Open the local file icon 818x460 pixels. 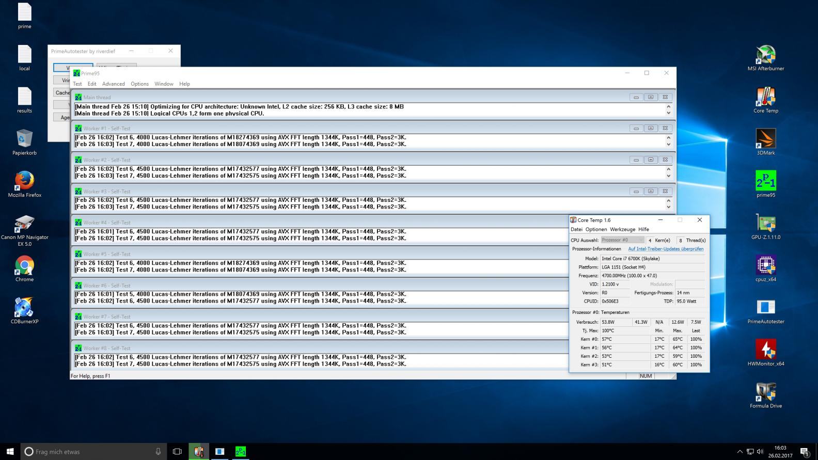[24, 58]
